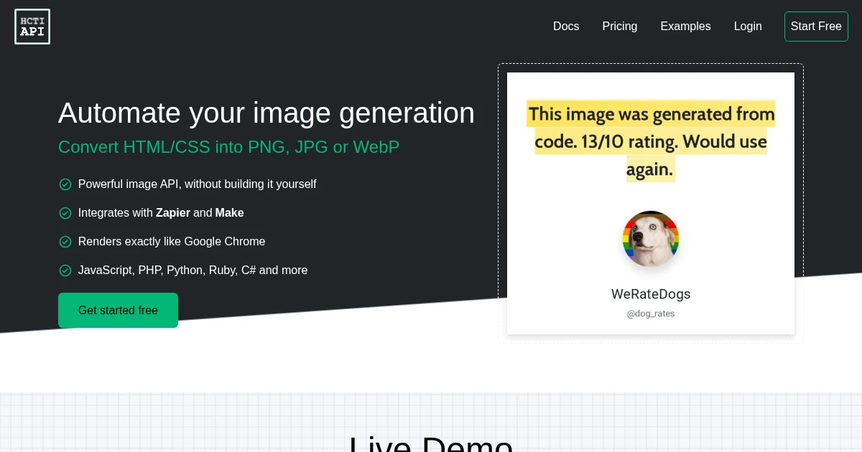Click the heading Automate your image generation
862x452 pixels.
point(267,113)
